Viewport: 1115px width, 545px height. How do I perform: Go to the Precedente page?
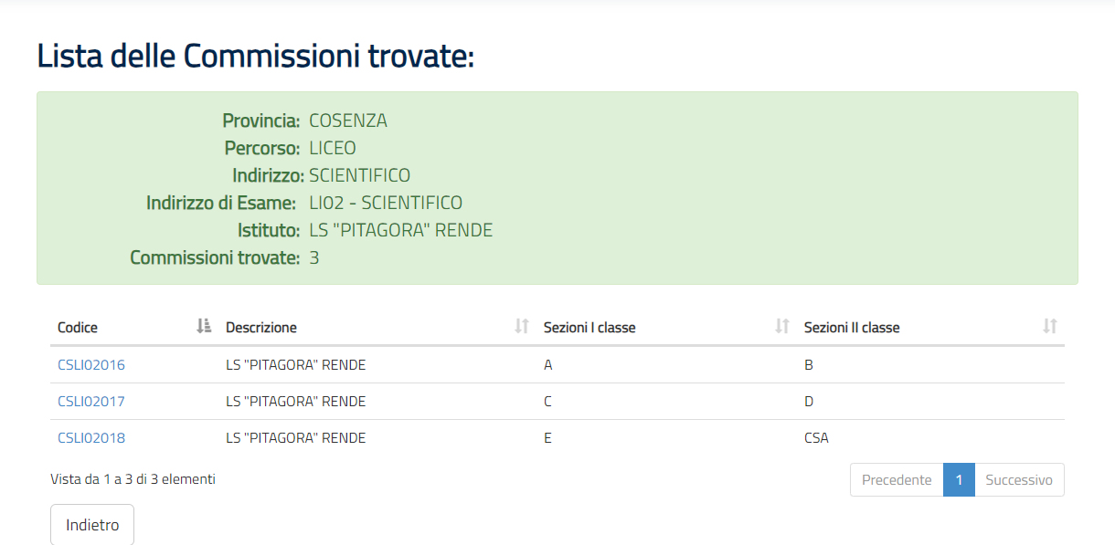897,480
